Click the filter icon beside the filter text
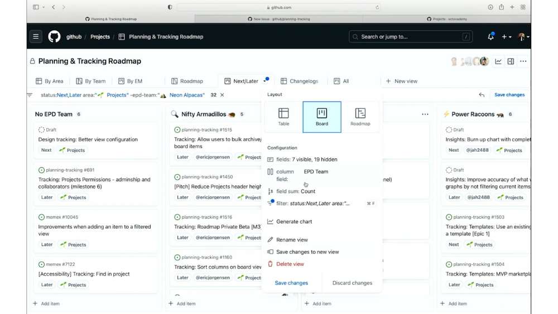This screenshot has height=314, width=558. 30,95
